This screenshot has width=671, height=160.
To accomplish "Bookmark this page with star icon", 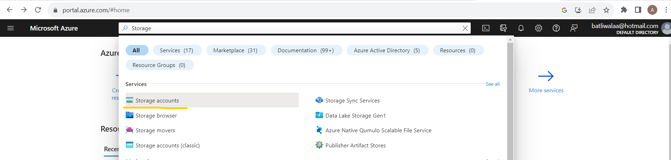I will click(x=606, y=10).
